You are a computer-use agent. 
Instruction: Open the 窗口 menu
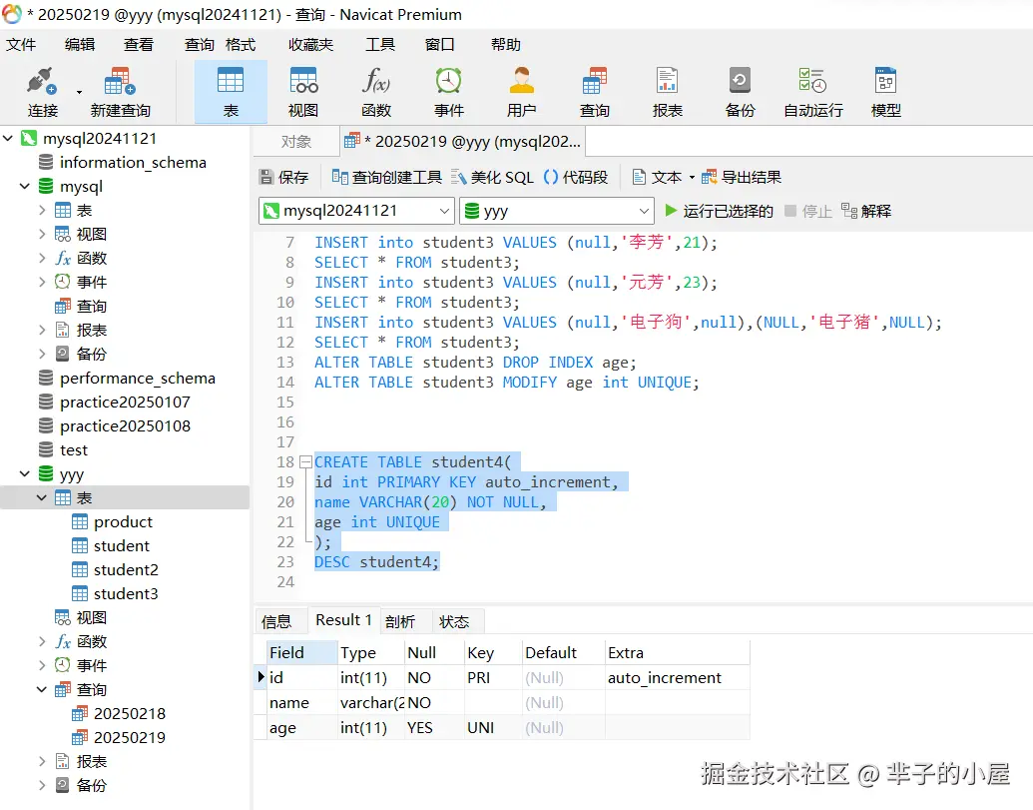tap(439, 44)
